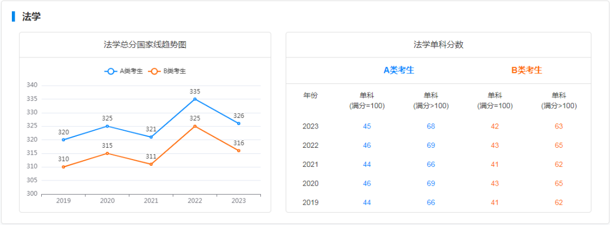Click the 2022 year row label in table
Image resolution: width=610 pixels, height=225 pixels.
tap(311, 145)
